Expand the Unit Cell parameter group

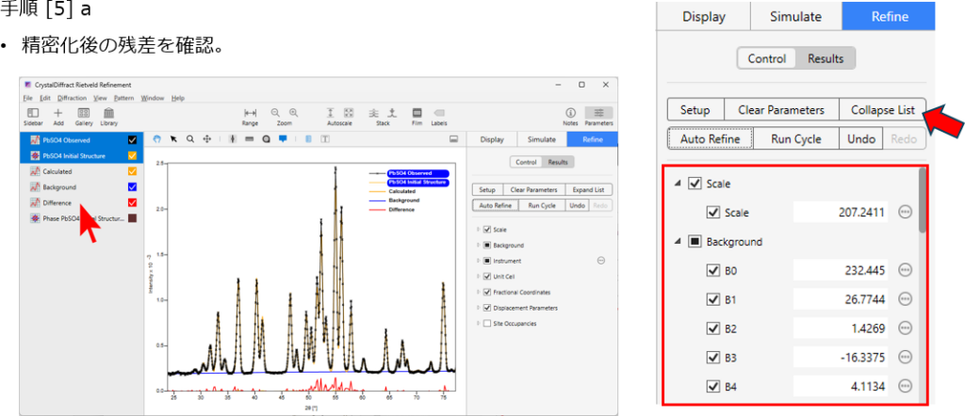click(x=478, y=277)
